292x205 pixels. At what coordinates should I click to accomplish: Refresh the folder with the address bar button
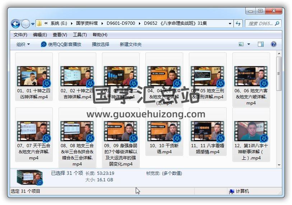click(238, 24)
